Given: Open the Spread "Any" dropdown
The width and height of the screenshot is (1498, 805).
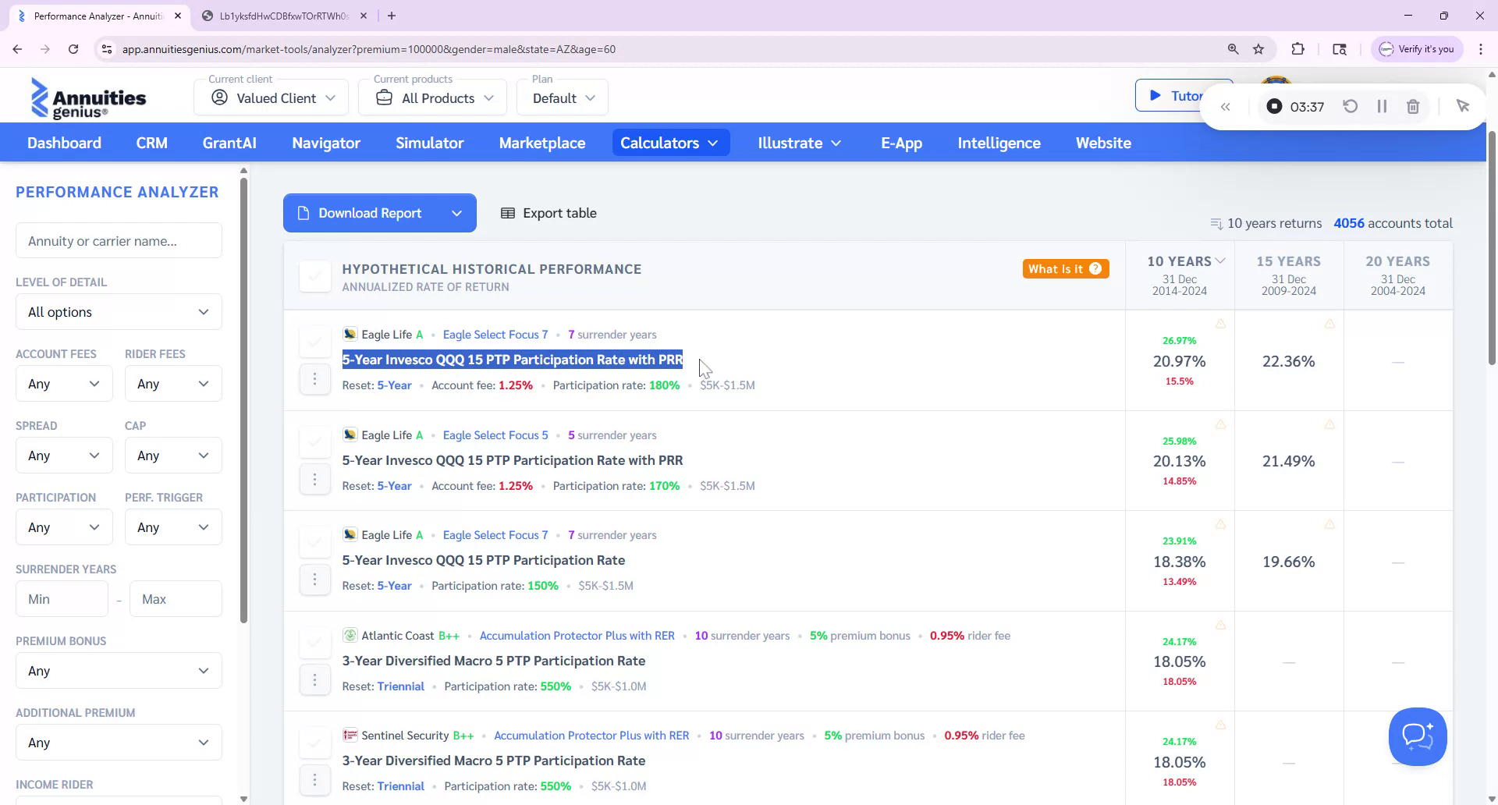Looking at the screenshot, I should (63, 455).
